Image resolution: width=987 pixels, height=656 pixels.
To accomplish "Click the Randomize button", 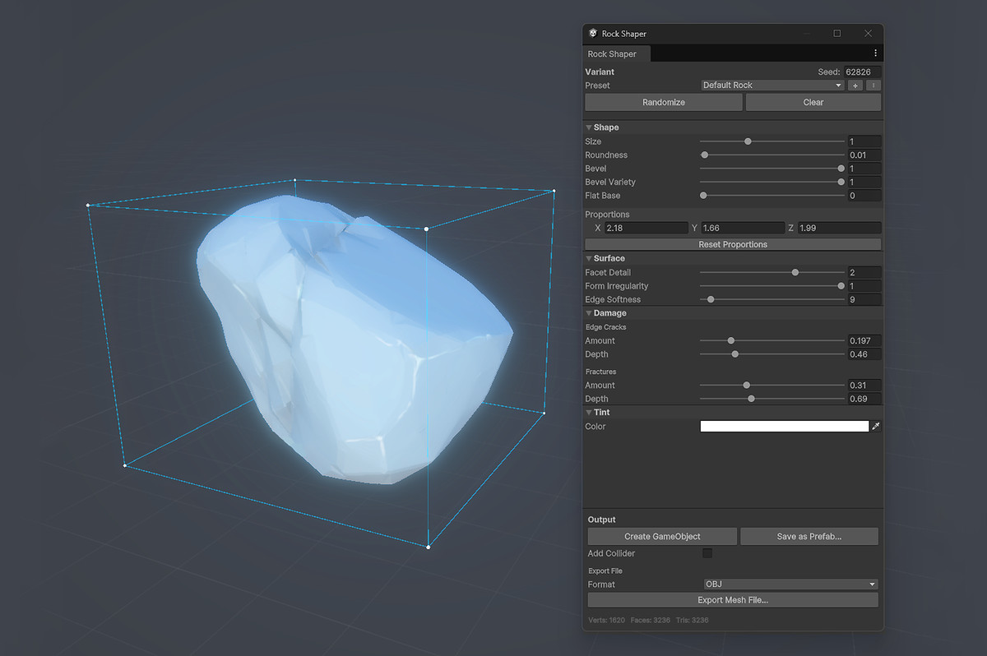I will [x=664, y=102].
